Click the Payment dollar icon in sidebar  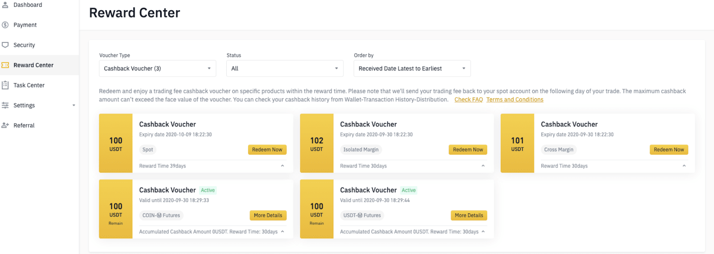[5, 25]
